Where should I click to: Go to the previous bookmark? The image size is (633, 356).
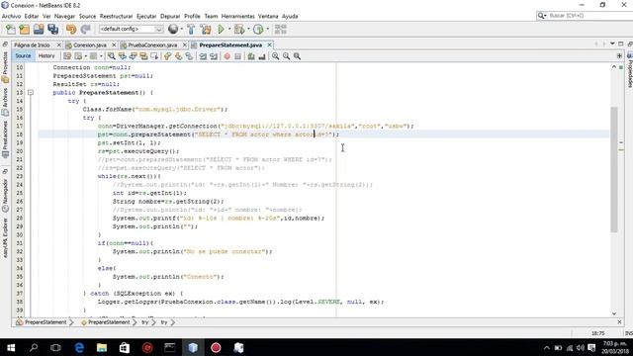[167, 56]
